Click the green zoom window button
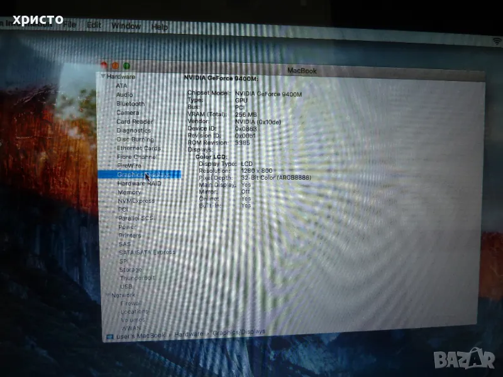This screenshot has height=377, width=503. [127, 66]
